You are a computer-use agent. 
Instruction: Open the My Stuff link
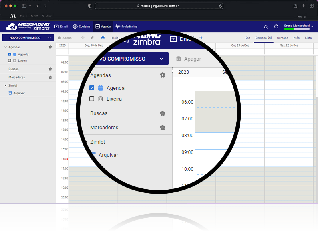(34, 16)
